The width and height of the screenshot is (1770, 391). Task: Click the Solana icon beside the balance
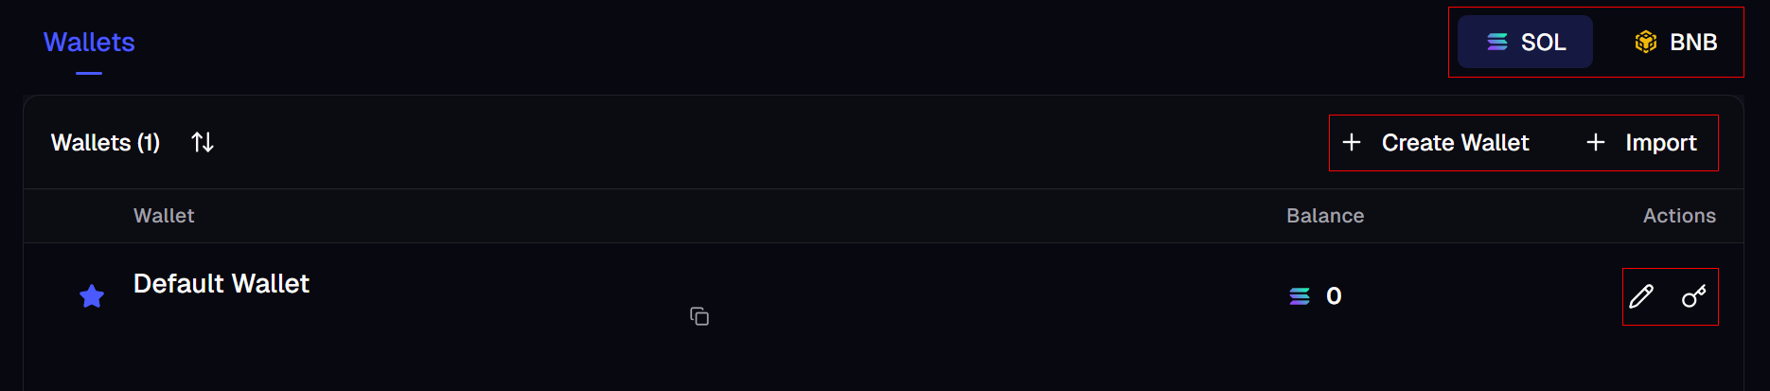[1300, 296]
